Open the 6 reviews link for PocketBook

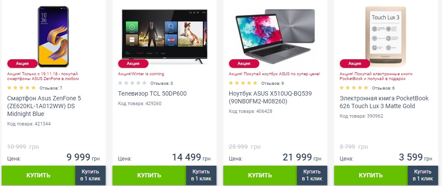point(383,88)
